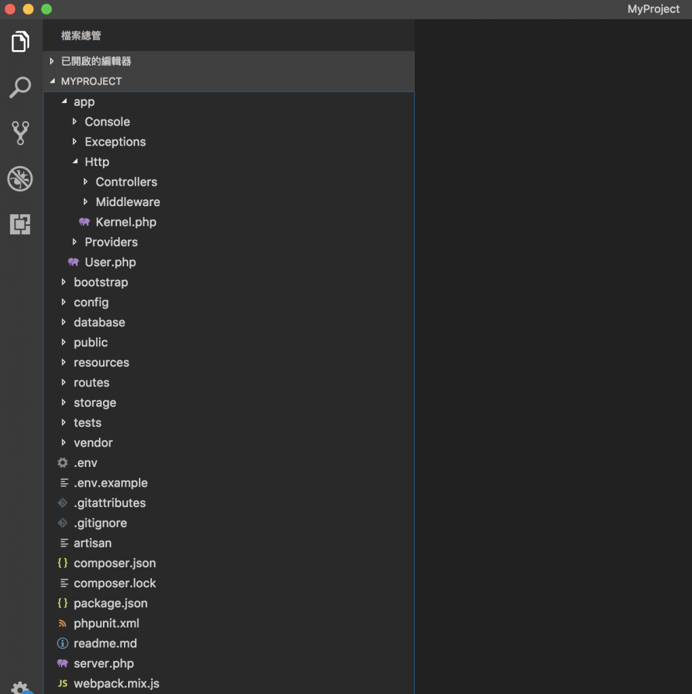Open the phpunit.xml file
The width and height of the screenshot is (692, 694).
[106, 624]
